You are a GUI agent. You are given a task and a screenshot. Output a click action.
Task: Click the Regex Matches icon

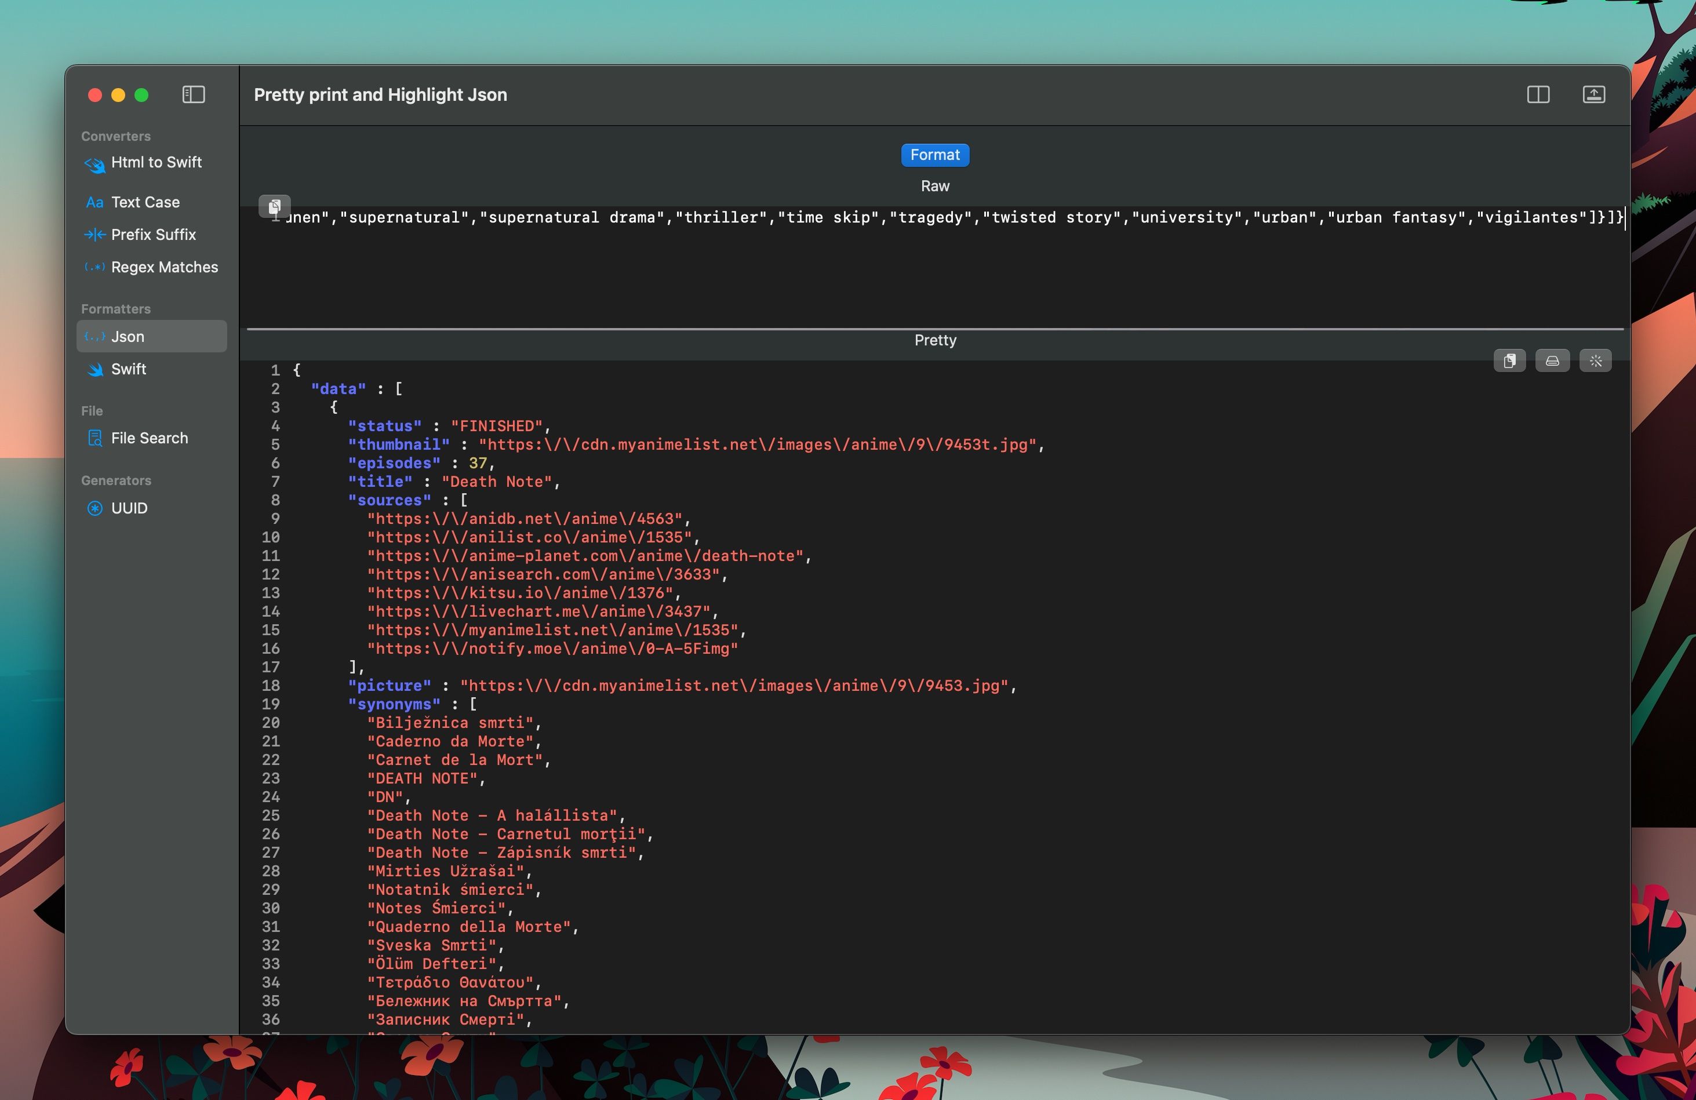click(94, 267)
